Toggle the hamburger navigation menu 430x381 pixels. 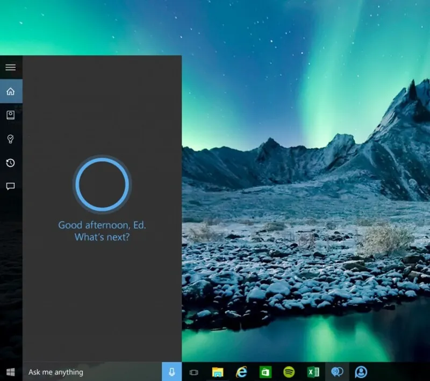pyautogui.click(x=10, y=67)
